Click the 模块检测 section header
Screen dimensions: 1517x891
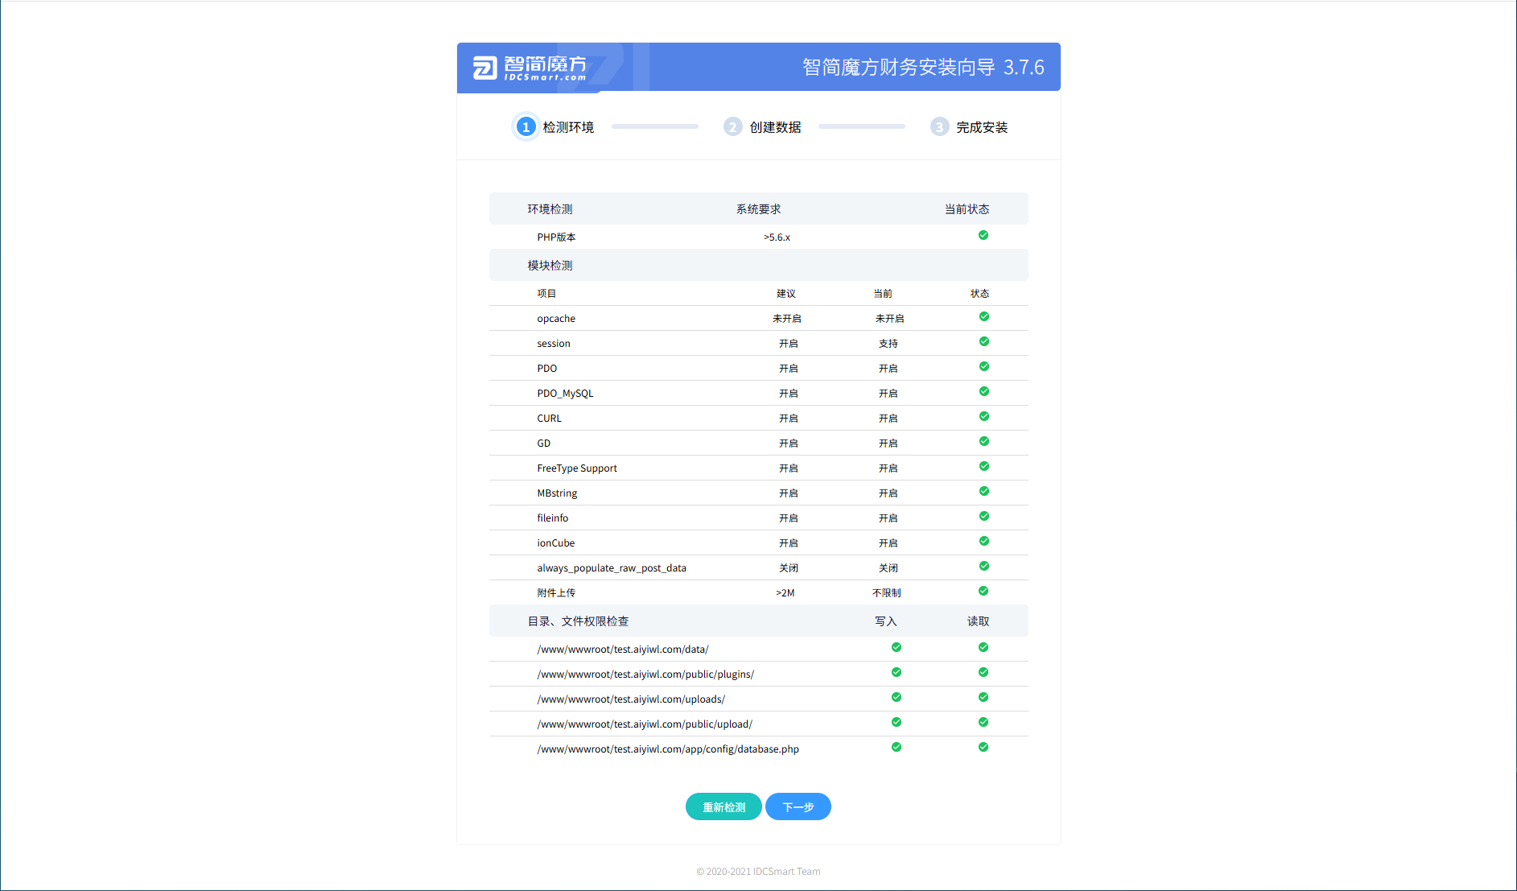click(x=550, y=266)
